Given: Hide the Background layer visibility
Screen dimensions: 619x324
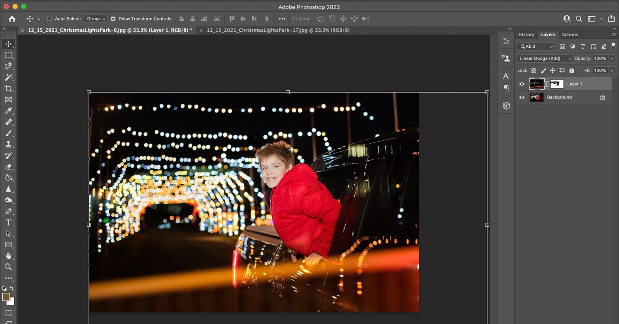Looking at the screenshot, I should [522, 97].
